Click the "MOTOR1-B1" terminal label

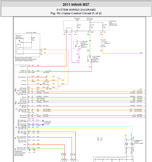coord(23,99)
